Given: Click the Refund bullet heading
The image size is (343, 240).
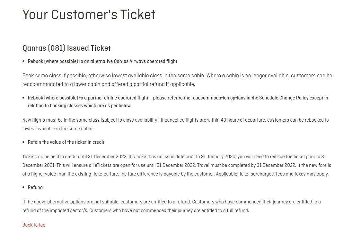Looking at the screenshot, I should click(35, 187).
